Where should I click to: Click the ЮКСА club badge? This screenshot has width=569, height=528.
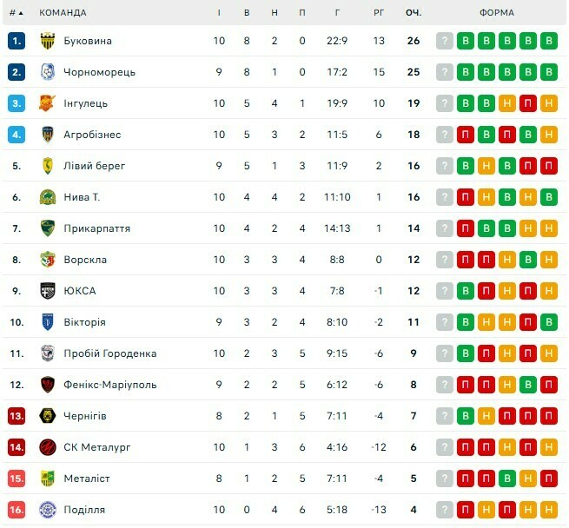click(x=48, y=291)
